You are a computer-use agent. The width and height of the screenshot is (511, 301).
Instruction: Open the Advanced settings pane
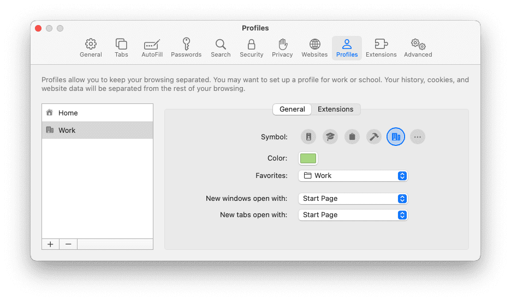tap(418, 48)
